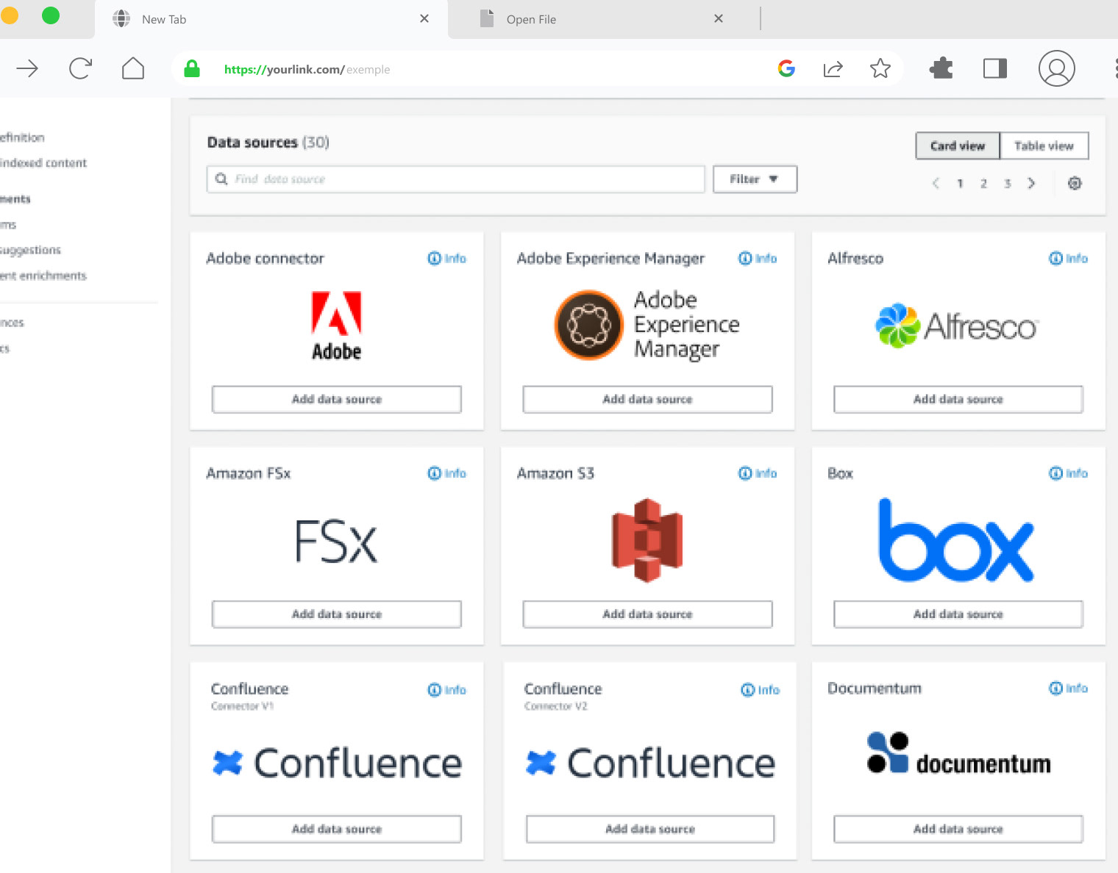
Task: Go to next page chevron
Action: pyautogui.click(x=1031, y=183)
